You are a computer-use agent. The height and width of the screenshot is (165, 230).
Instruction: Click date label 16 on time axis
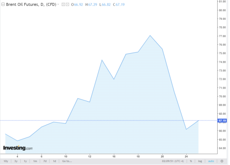point(114,156)
